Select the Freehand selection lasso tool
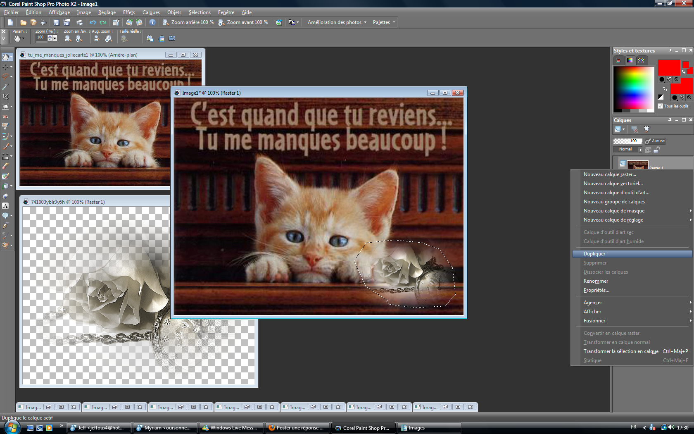This screenshot has height=434, width=694. pos(5,77)
